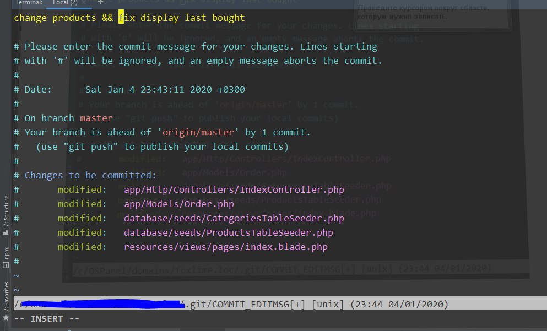Click resources/views/pages/index.blade.php path
The height and width of the screenshot is (331, 547).
226,247
